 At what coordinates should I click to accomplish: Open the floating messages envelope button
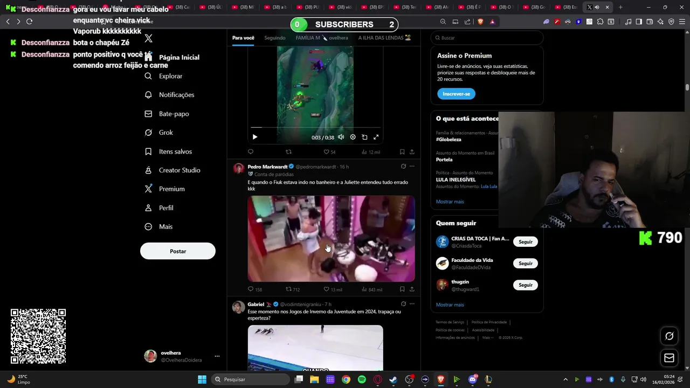(669, 358)
